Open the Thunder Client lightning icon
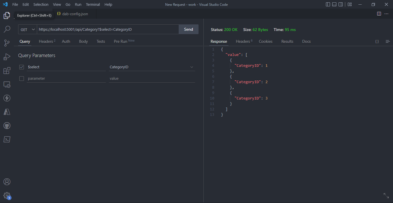 click(x=7, y=98)
